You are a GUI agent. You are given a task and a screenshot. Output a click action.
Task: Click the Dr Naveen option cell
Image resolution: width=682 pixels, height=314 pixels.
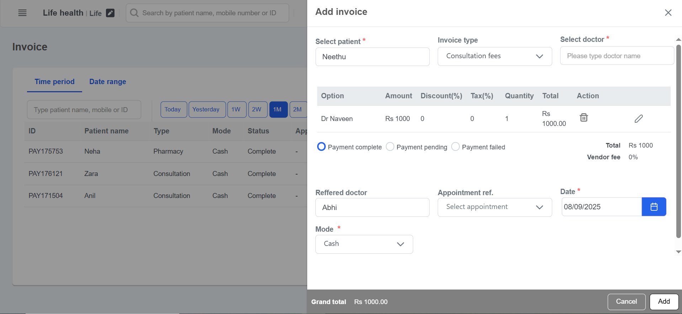[x=337, y=119]
